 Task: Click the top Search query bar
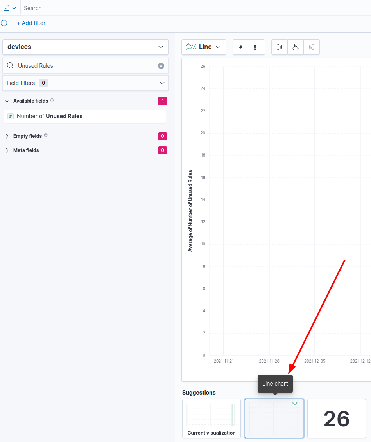coord(195,8)
